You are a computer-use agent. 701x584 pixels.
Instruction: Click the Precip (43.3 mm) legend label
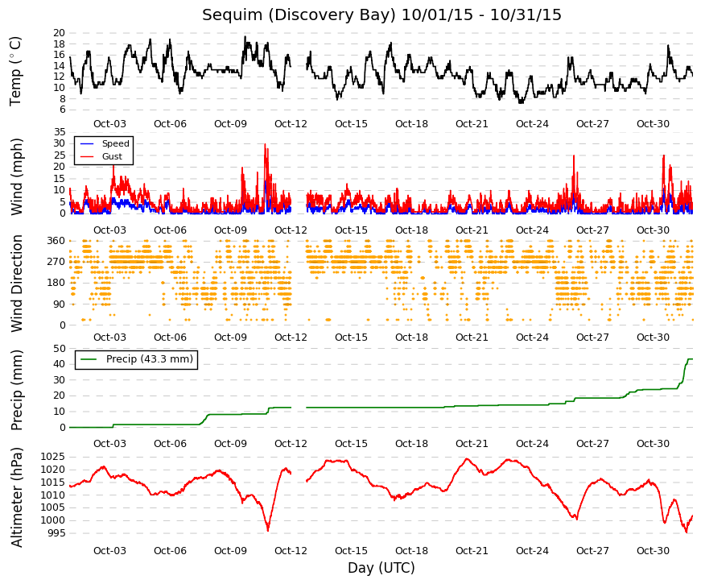tap(150, 359)
